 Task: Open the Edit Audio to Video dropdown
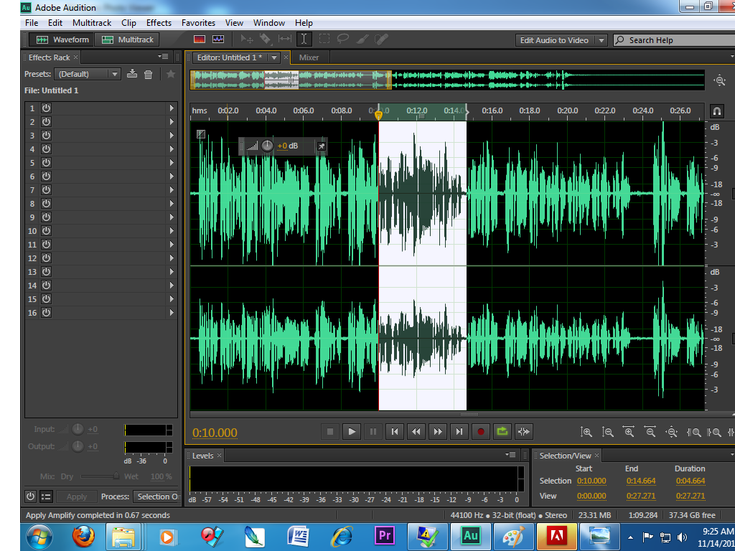click(x=603, y=40)
